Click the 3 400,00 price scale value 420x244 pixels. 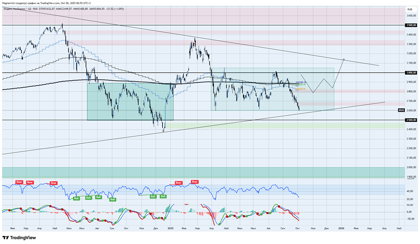[x=411, y=34]
